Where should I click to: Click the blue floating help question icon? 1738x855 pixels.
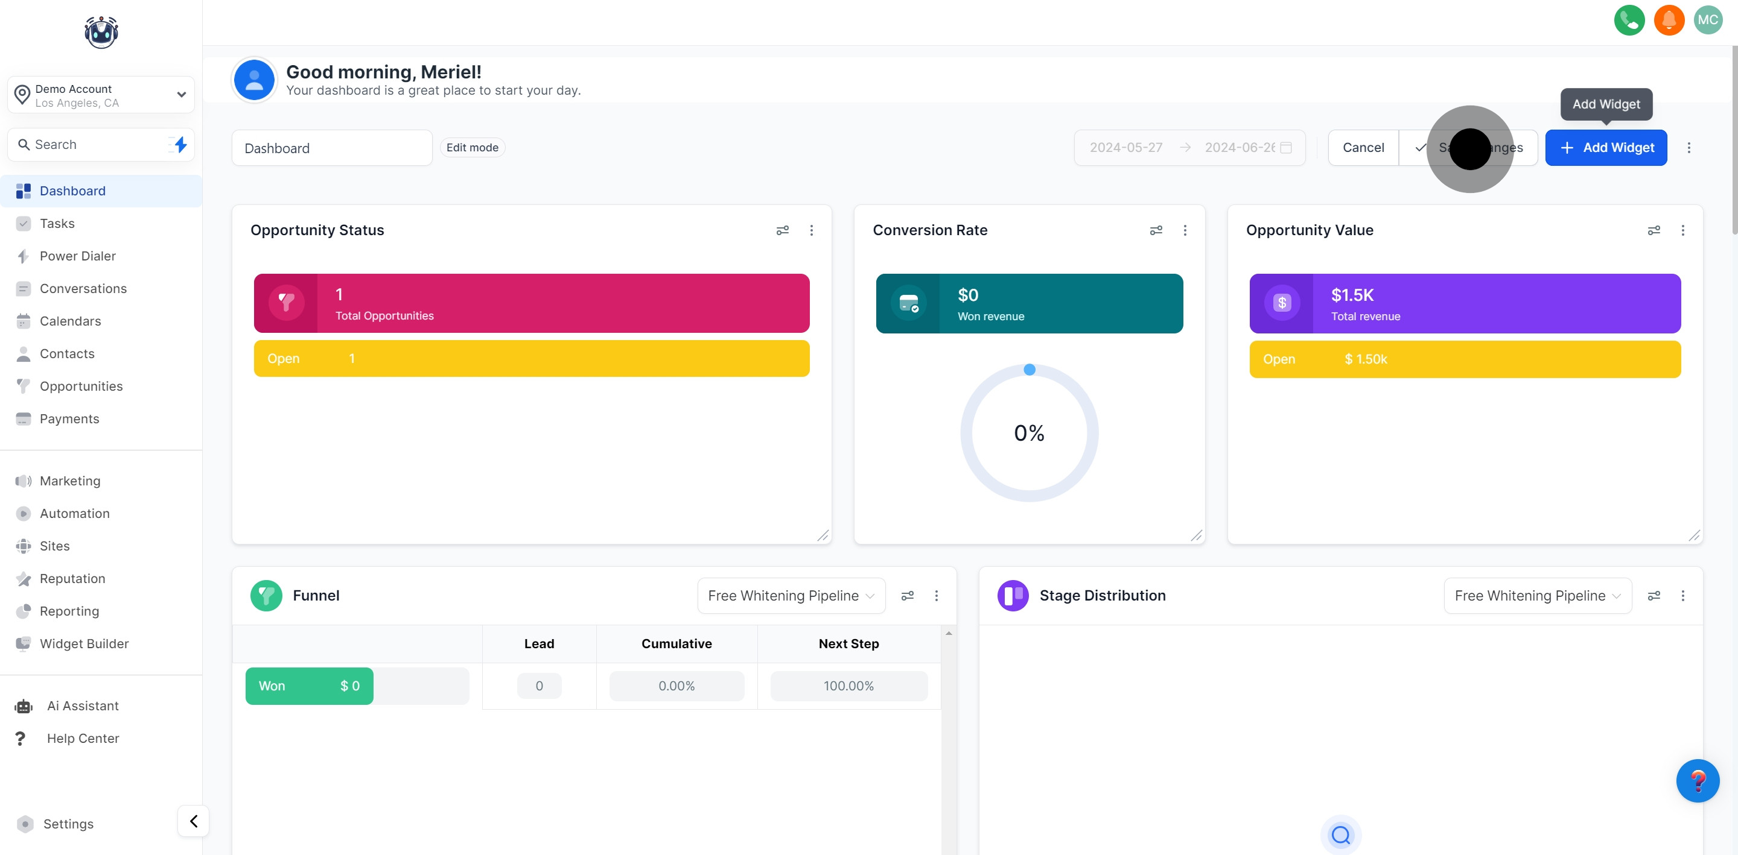coord(1698,781)
